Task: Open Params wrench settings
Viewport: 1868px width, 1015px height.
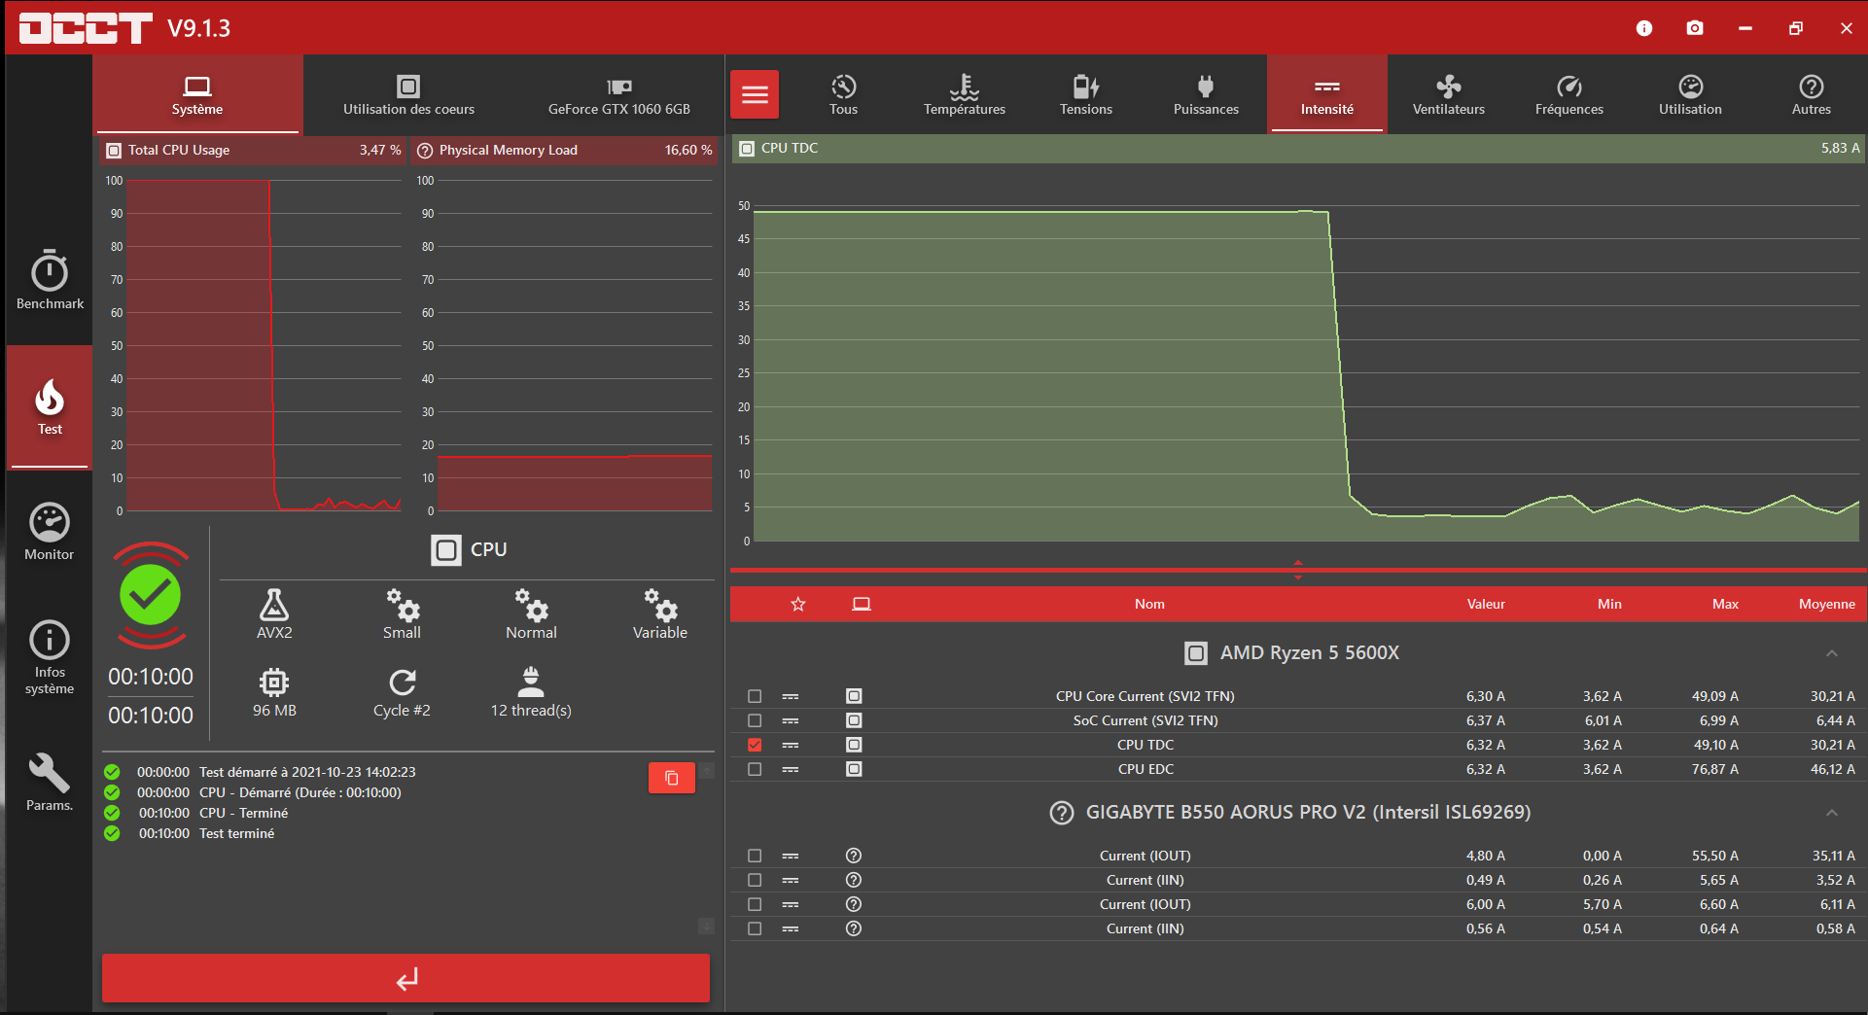Action: point(50,783)
